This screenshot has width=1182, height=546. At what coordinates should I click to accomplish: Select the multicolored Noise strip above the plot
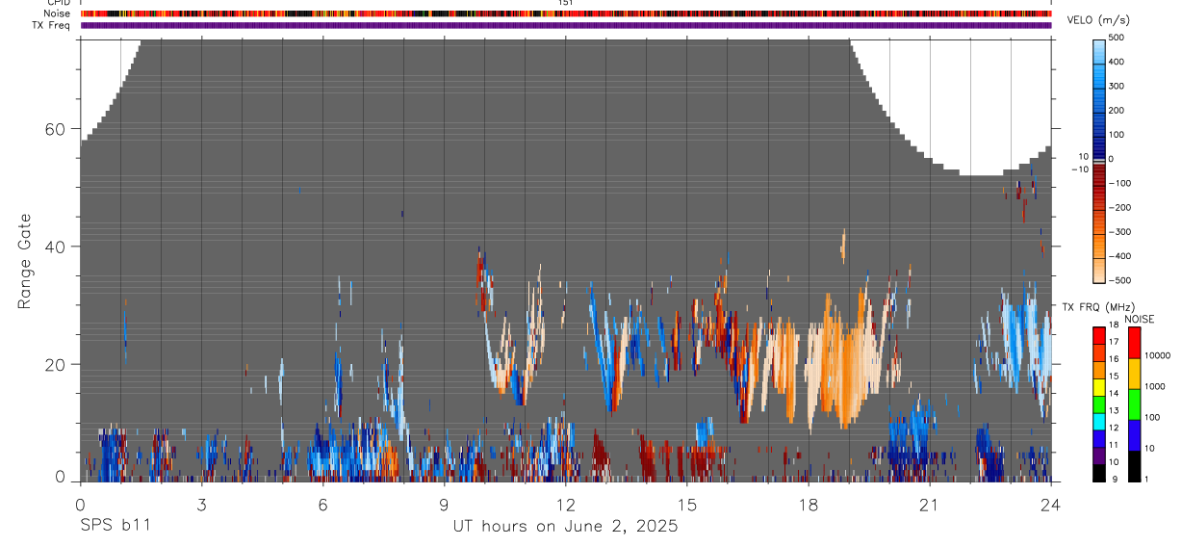coord(566,13)
